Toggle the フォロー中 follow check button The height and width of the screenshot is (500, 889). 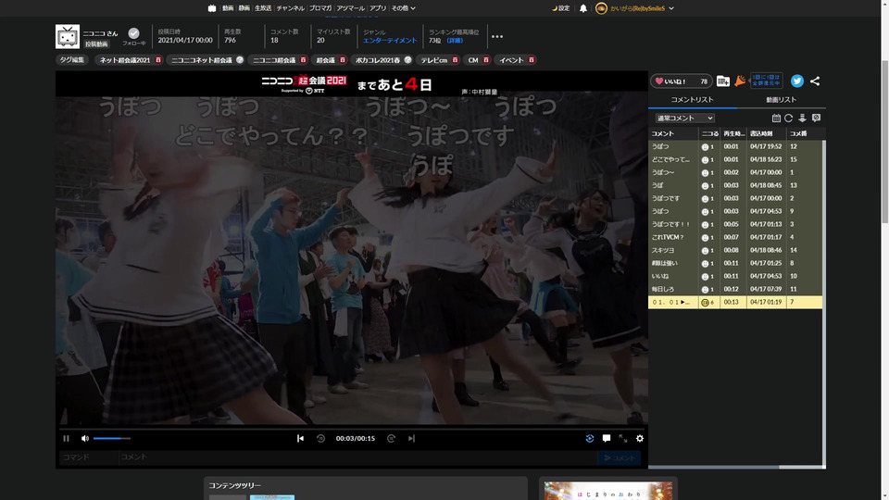(x=133, y=34)
